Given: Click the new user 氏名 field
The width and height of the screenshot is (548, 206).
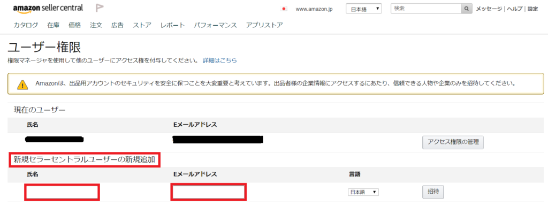Looking at the screenshot, I should coord(62,193).
